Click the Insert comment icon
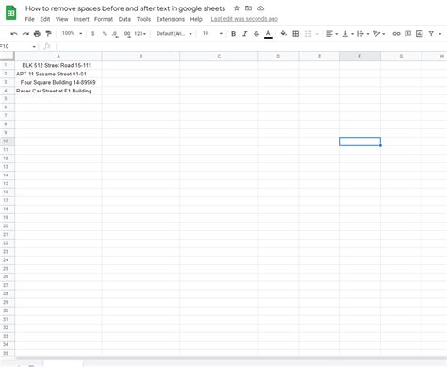The image size is (447, 367). point(407,33)
